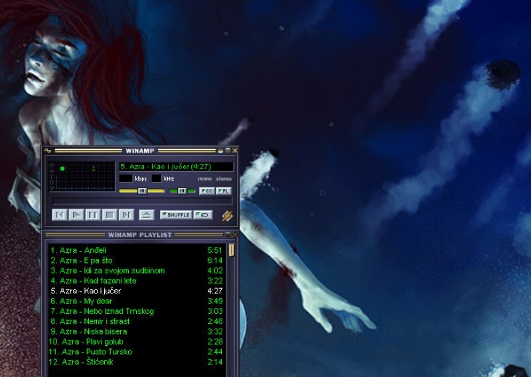Toggle the EQ equalizer window
The image size is (531, 377).
click(x=206, y=191)
